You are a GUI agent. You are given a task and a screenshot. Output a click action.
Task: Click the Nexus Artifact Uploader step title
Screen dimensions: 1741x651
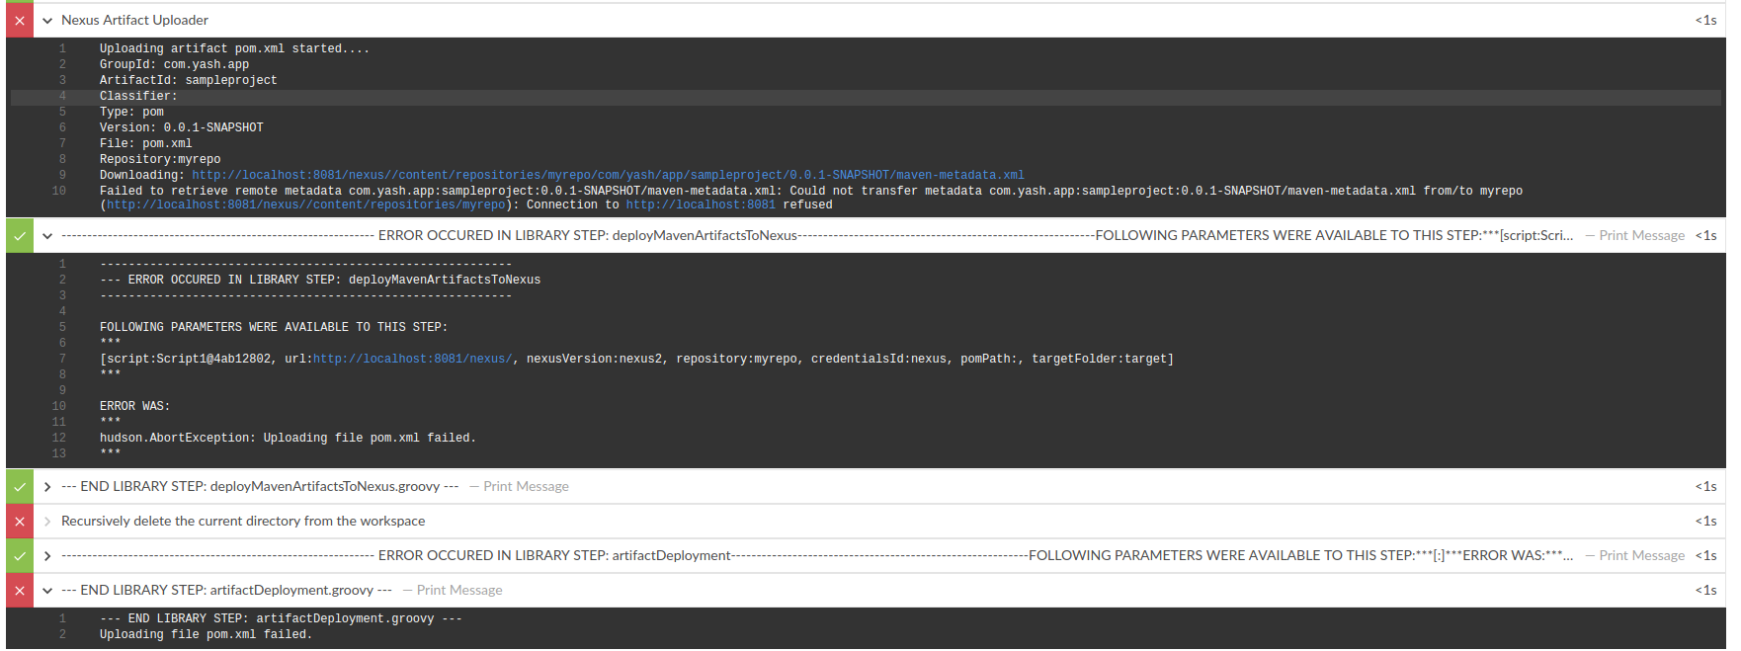click(x=134, y=20)
